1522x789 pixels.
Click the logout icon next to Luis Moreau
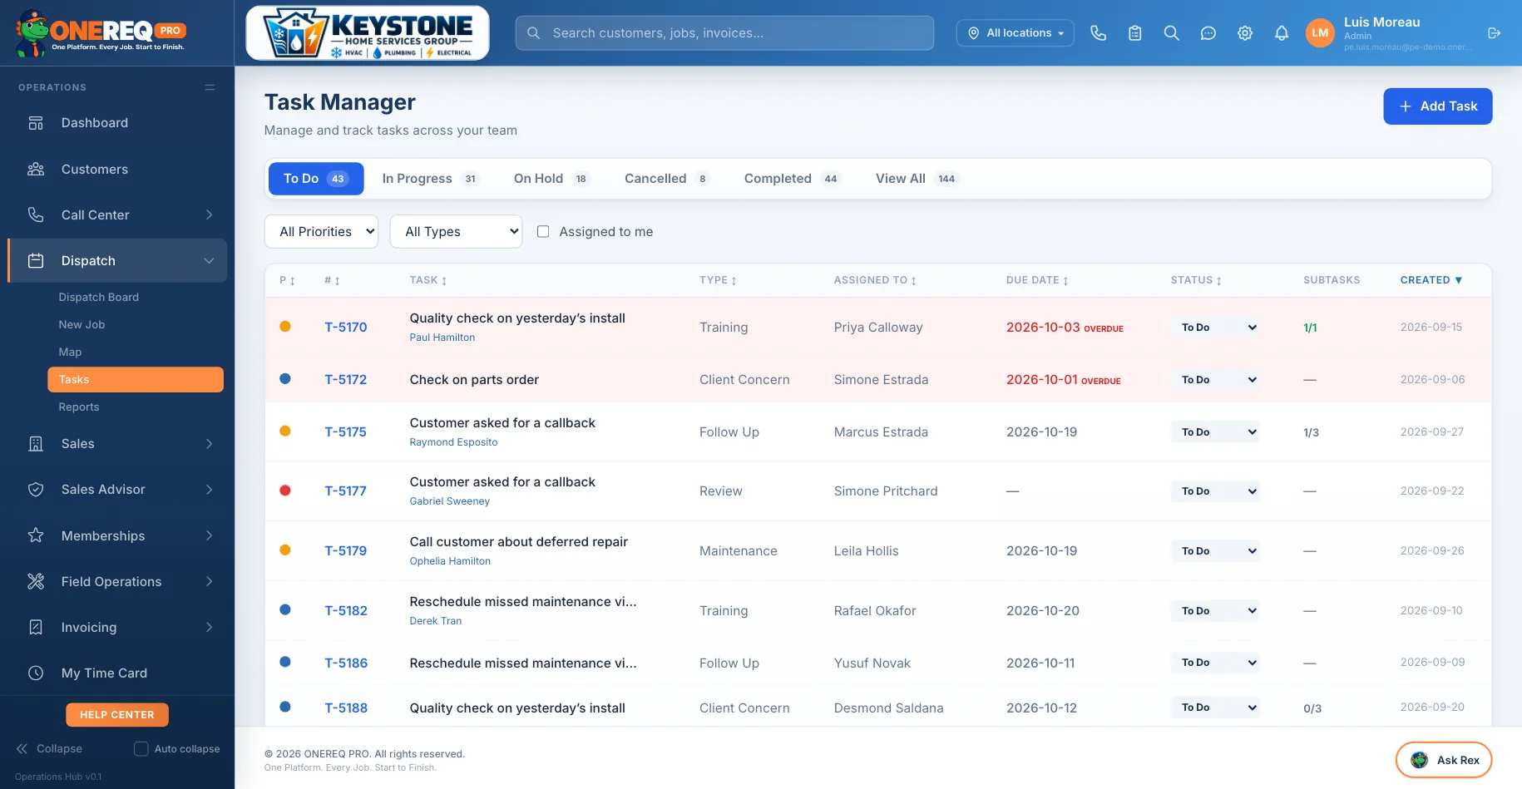pos(1494,33)
